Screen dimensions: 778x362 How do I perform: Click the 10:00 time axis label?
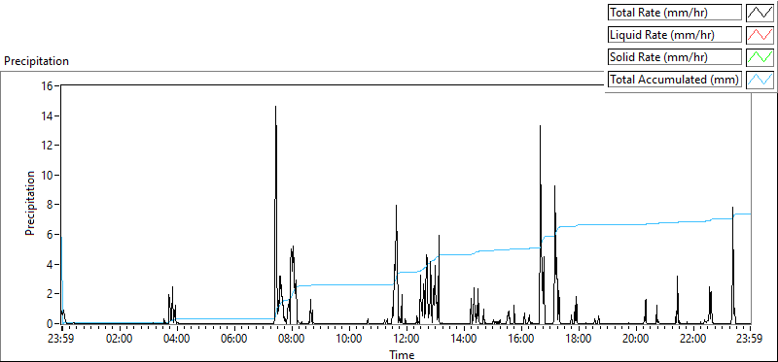(349, 340)
